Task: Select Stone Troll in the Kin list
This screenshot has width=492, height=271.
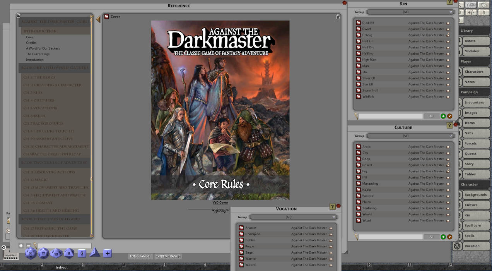Action: [403, 91]
